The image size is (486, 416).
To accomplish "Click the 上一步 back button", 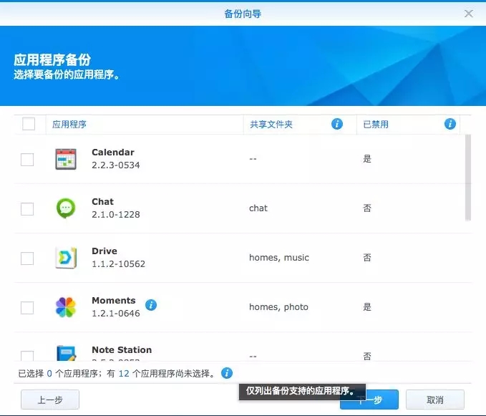I will point(50,400).
